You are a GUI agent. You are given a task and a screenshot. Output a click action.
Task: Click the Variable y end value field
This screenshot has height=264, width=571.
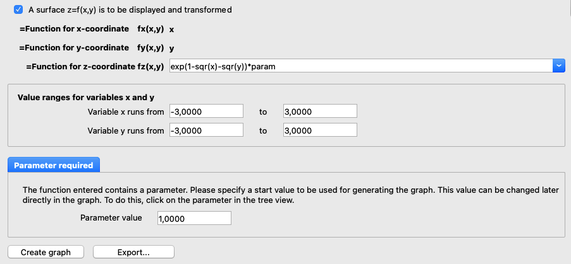[x=320, y=130]
